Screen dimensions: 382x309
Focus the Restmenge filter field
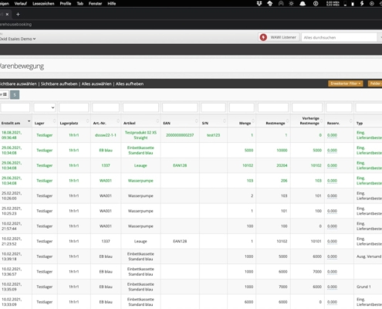273,107
